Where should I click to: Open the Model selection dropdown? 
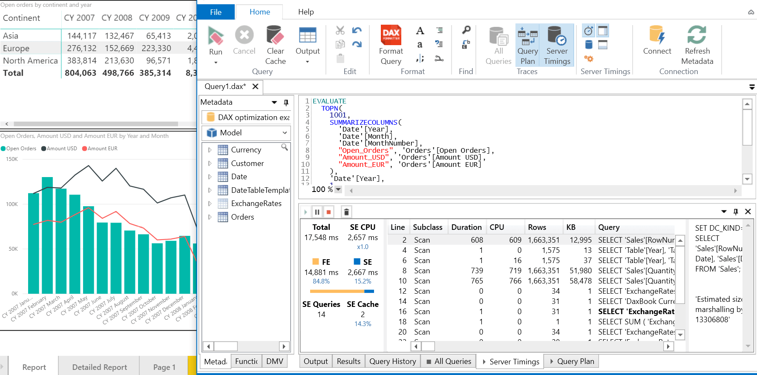(x=285, y=133)
